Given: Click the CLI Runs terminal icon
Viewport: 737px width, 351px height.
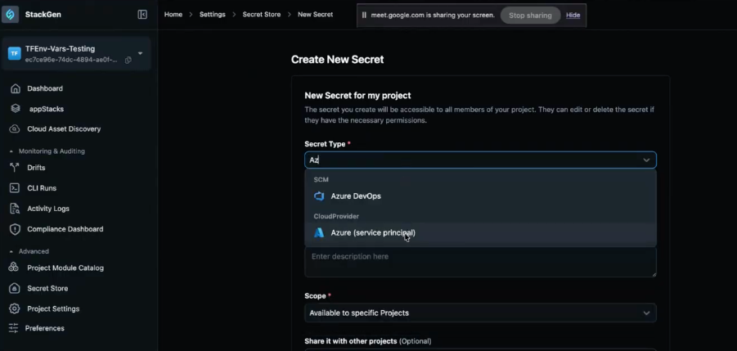Looking at the screenshot, I should (15, 188).
